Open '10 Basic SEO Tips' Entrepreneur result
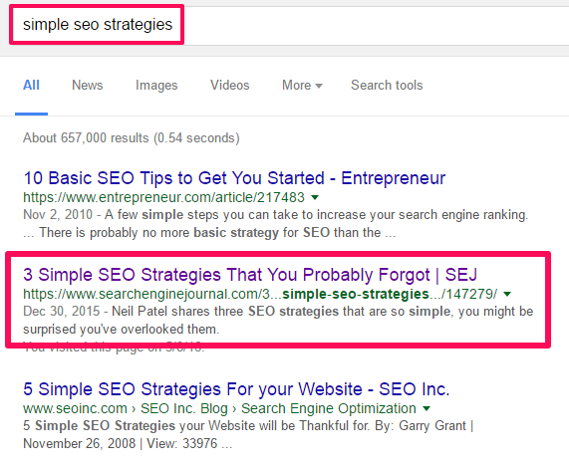This screenshot has width=569, height=468. 234,178
